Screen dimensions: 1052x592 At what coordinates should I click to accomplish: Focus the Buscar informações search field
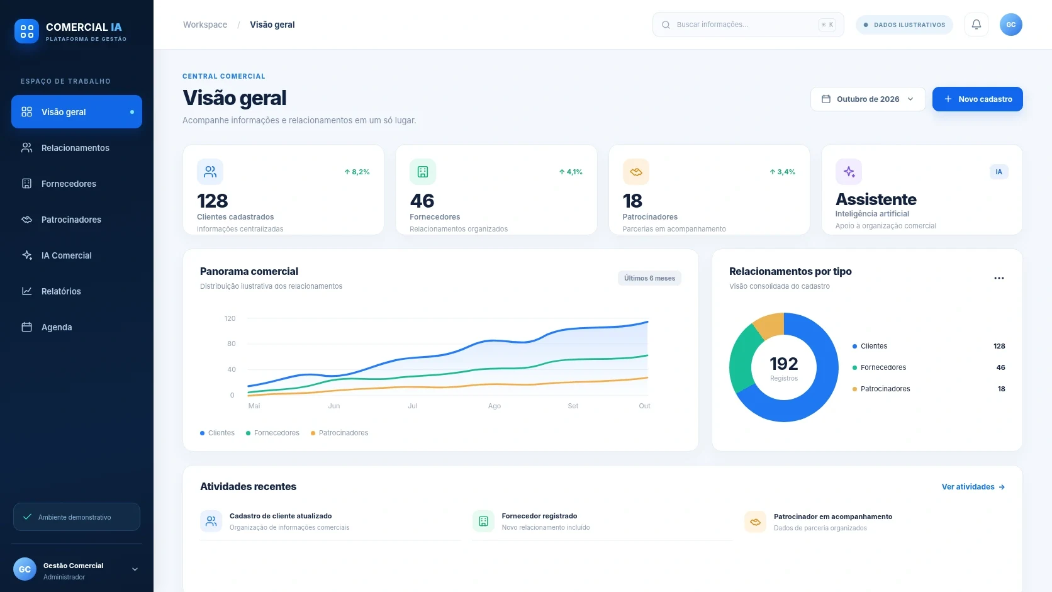click(x=748, y=25)
